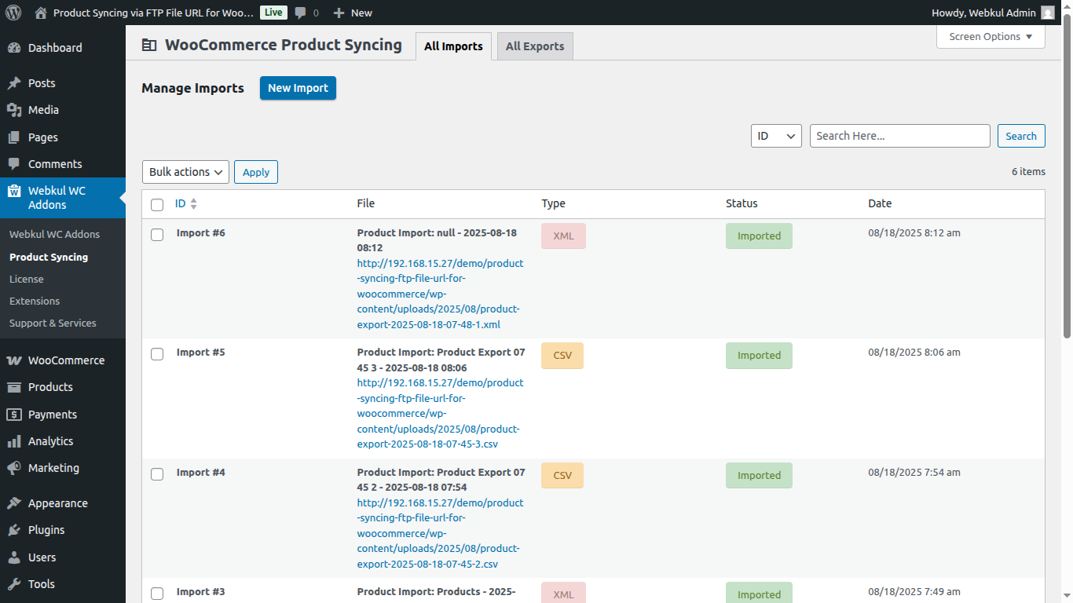Select the checkbox for Import #6
This screenshot has height=603, width=1073.
[x=157, y=234]
